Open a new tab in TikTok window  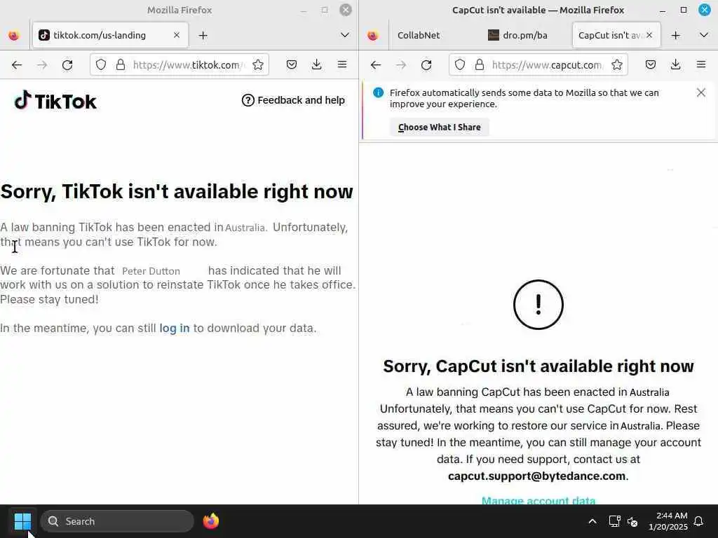tap(203, 35)
